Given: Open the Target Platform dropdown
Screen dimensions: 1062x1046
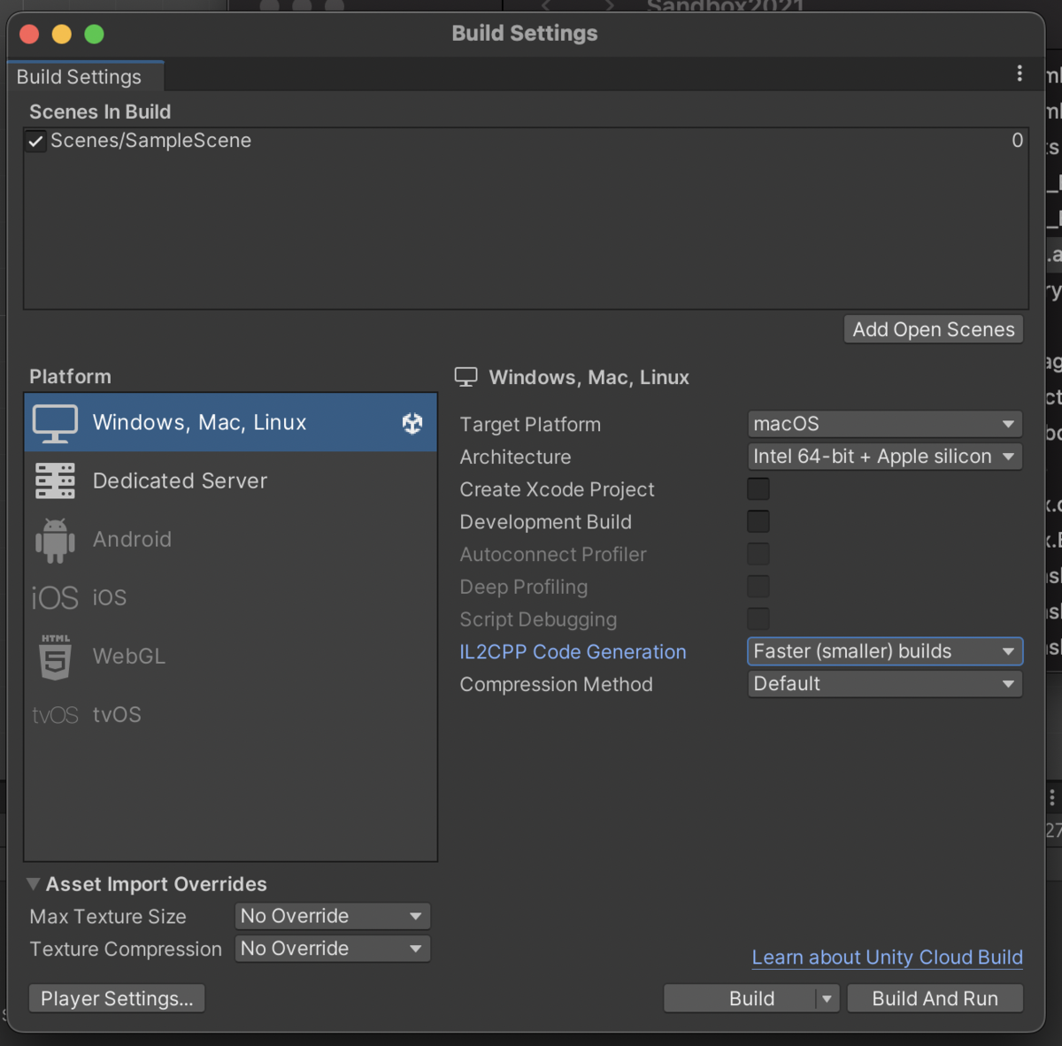Looking at the screenshot, I should point(884,424).
